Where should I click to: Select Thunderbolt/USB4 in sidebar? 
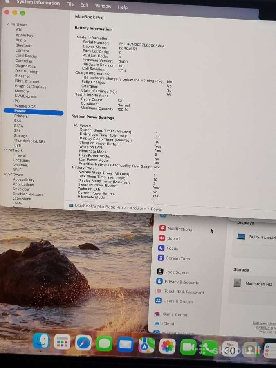pyautogui.click(x=29, y=141)
